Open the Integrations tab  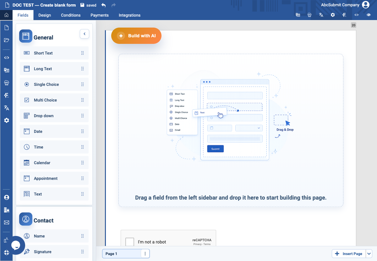pos(129,15)
